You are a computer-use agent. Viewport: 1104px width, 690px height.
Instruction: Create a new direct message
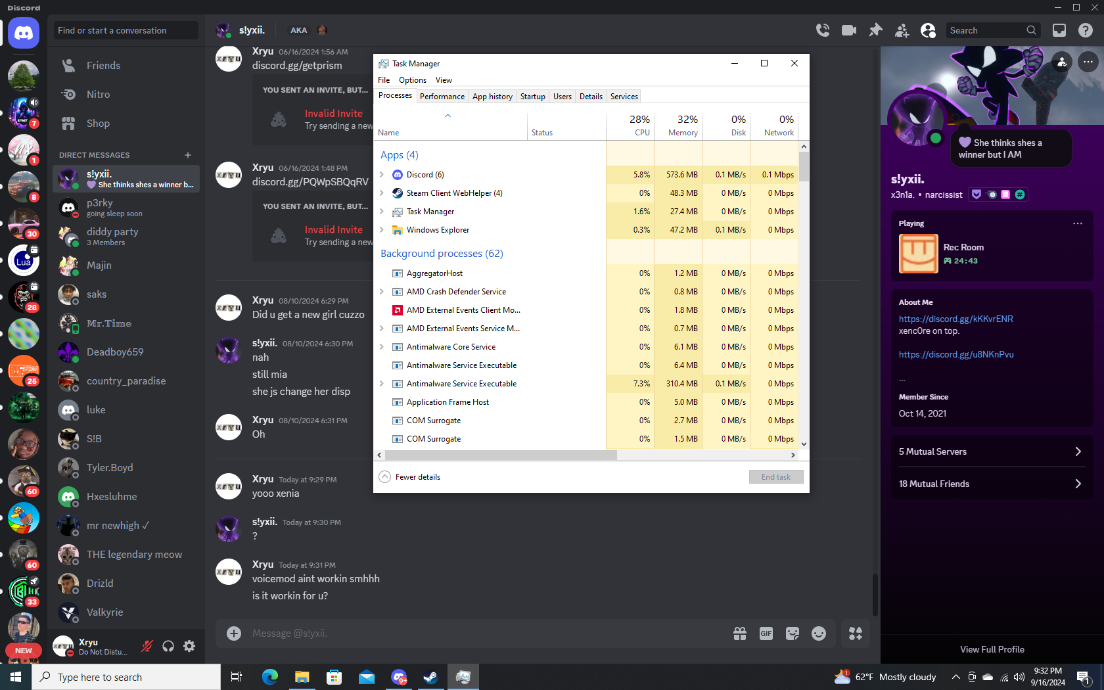coord(188,155)
